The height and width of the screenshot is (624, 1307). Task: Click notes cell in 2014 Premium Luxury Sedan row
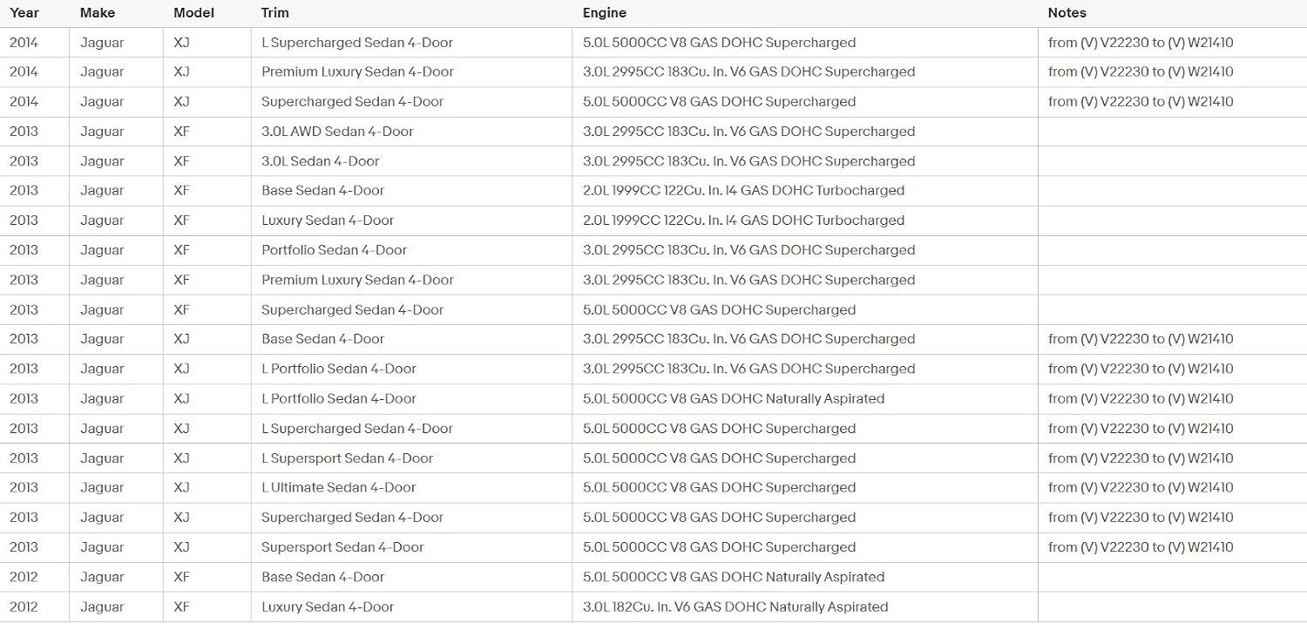[x=1141, y=72]
